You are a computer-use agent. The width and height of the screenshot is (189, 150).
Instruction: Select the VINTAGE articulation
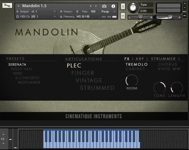click(x=89, y=80)
